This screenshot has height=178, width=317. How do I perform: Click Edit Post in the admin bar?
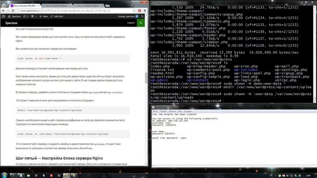pyautogui.click(x=57, y=16)
